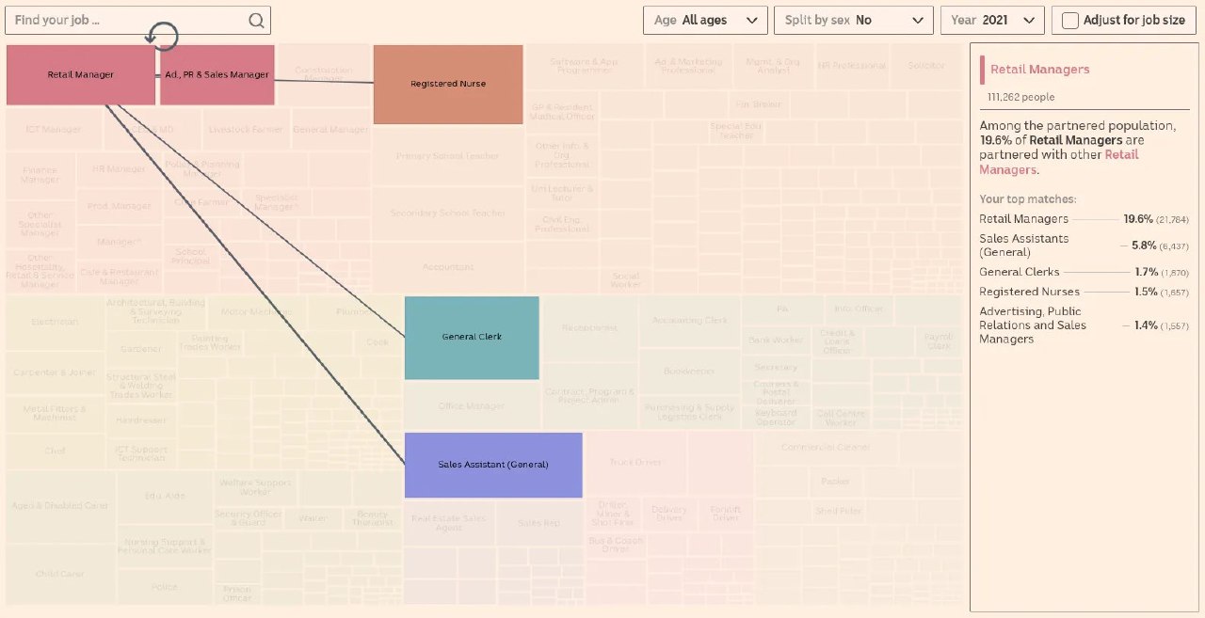
Task: Enable Adjust for job size checkbox
Action: [x=1070, y=21]
